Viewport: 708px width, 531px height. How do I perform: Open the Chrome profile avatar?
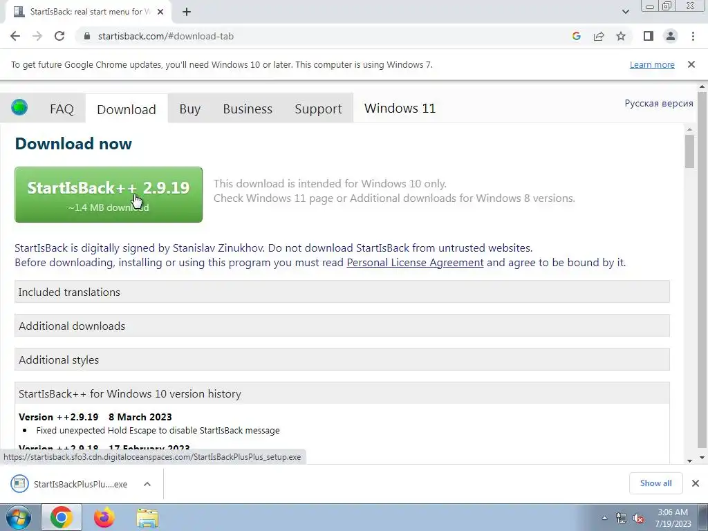[x=671, y=36]
